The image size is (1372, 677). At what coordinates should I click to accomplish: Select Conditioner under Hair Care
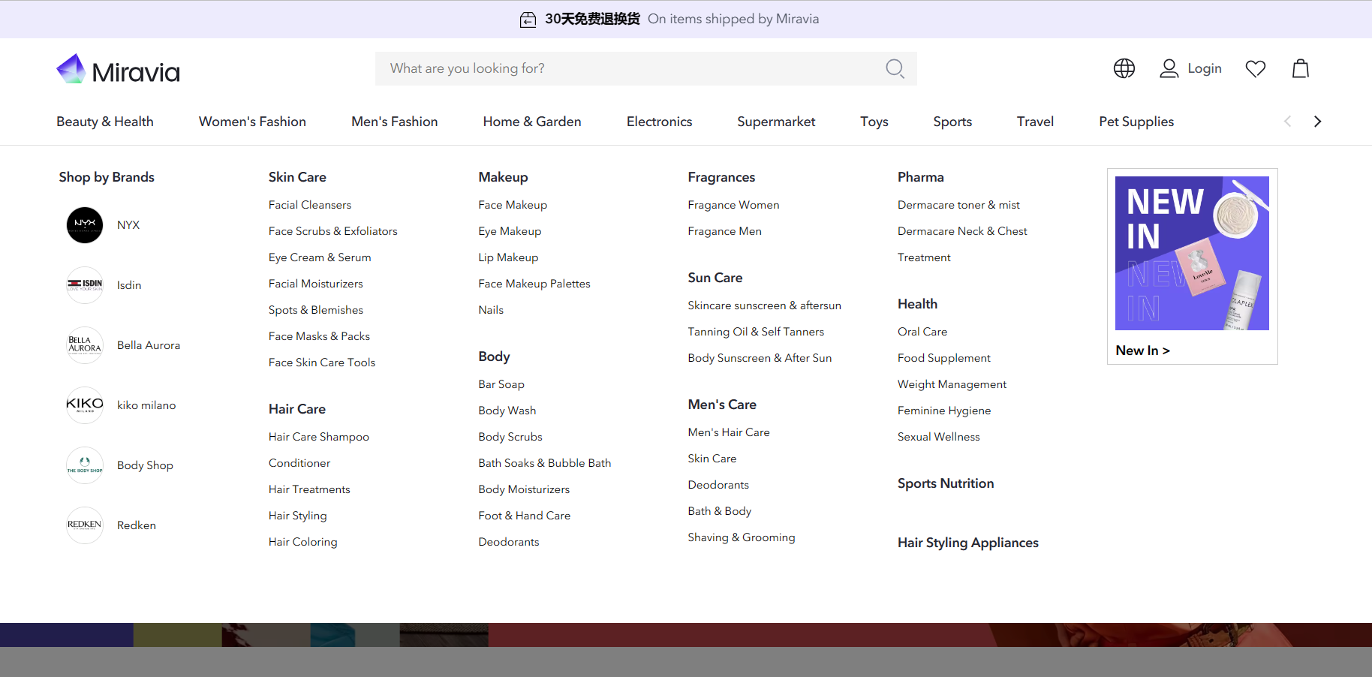coord(299,463)
